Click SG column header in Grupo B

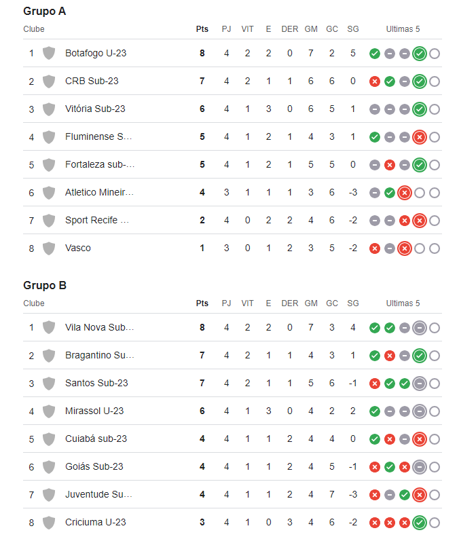coord(353,303)
